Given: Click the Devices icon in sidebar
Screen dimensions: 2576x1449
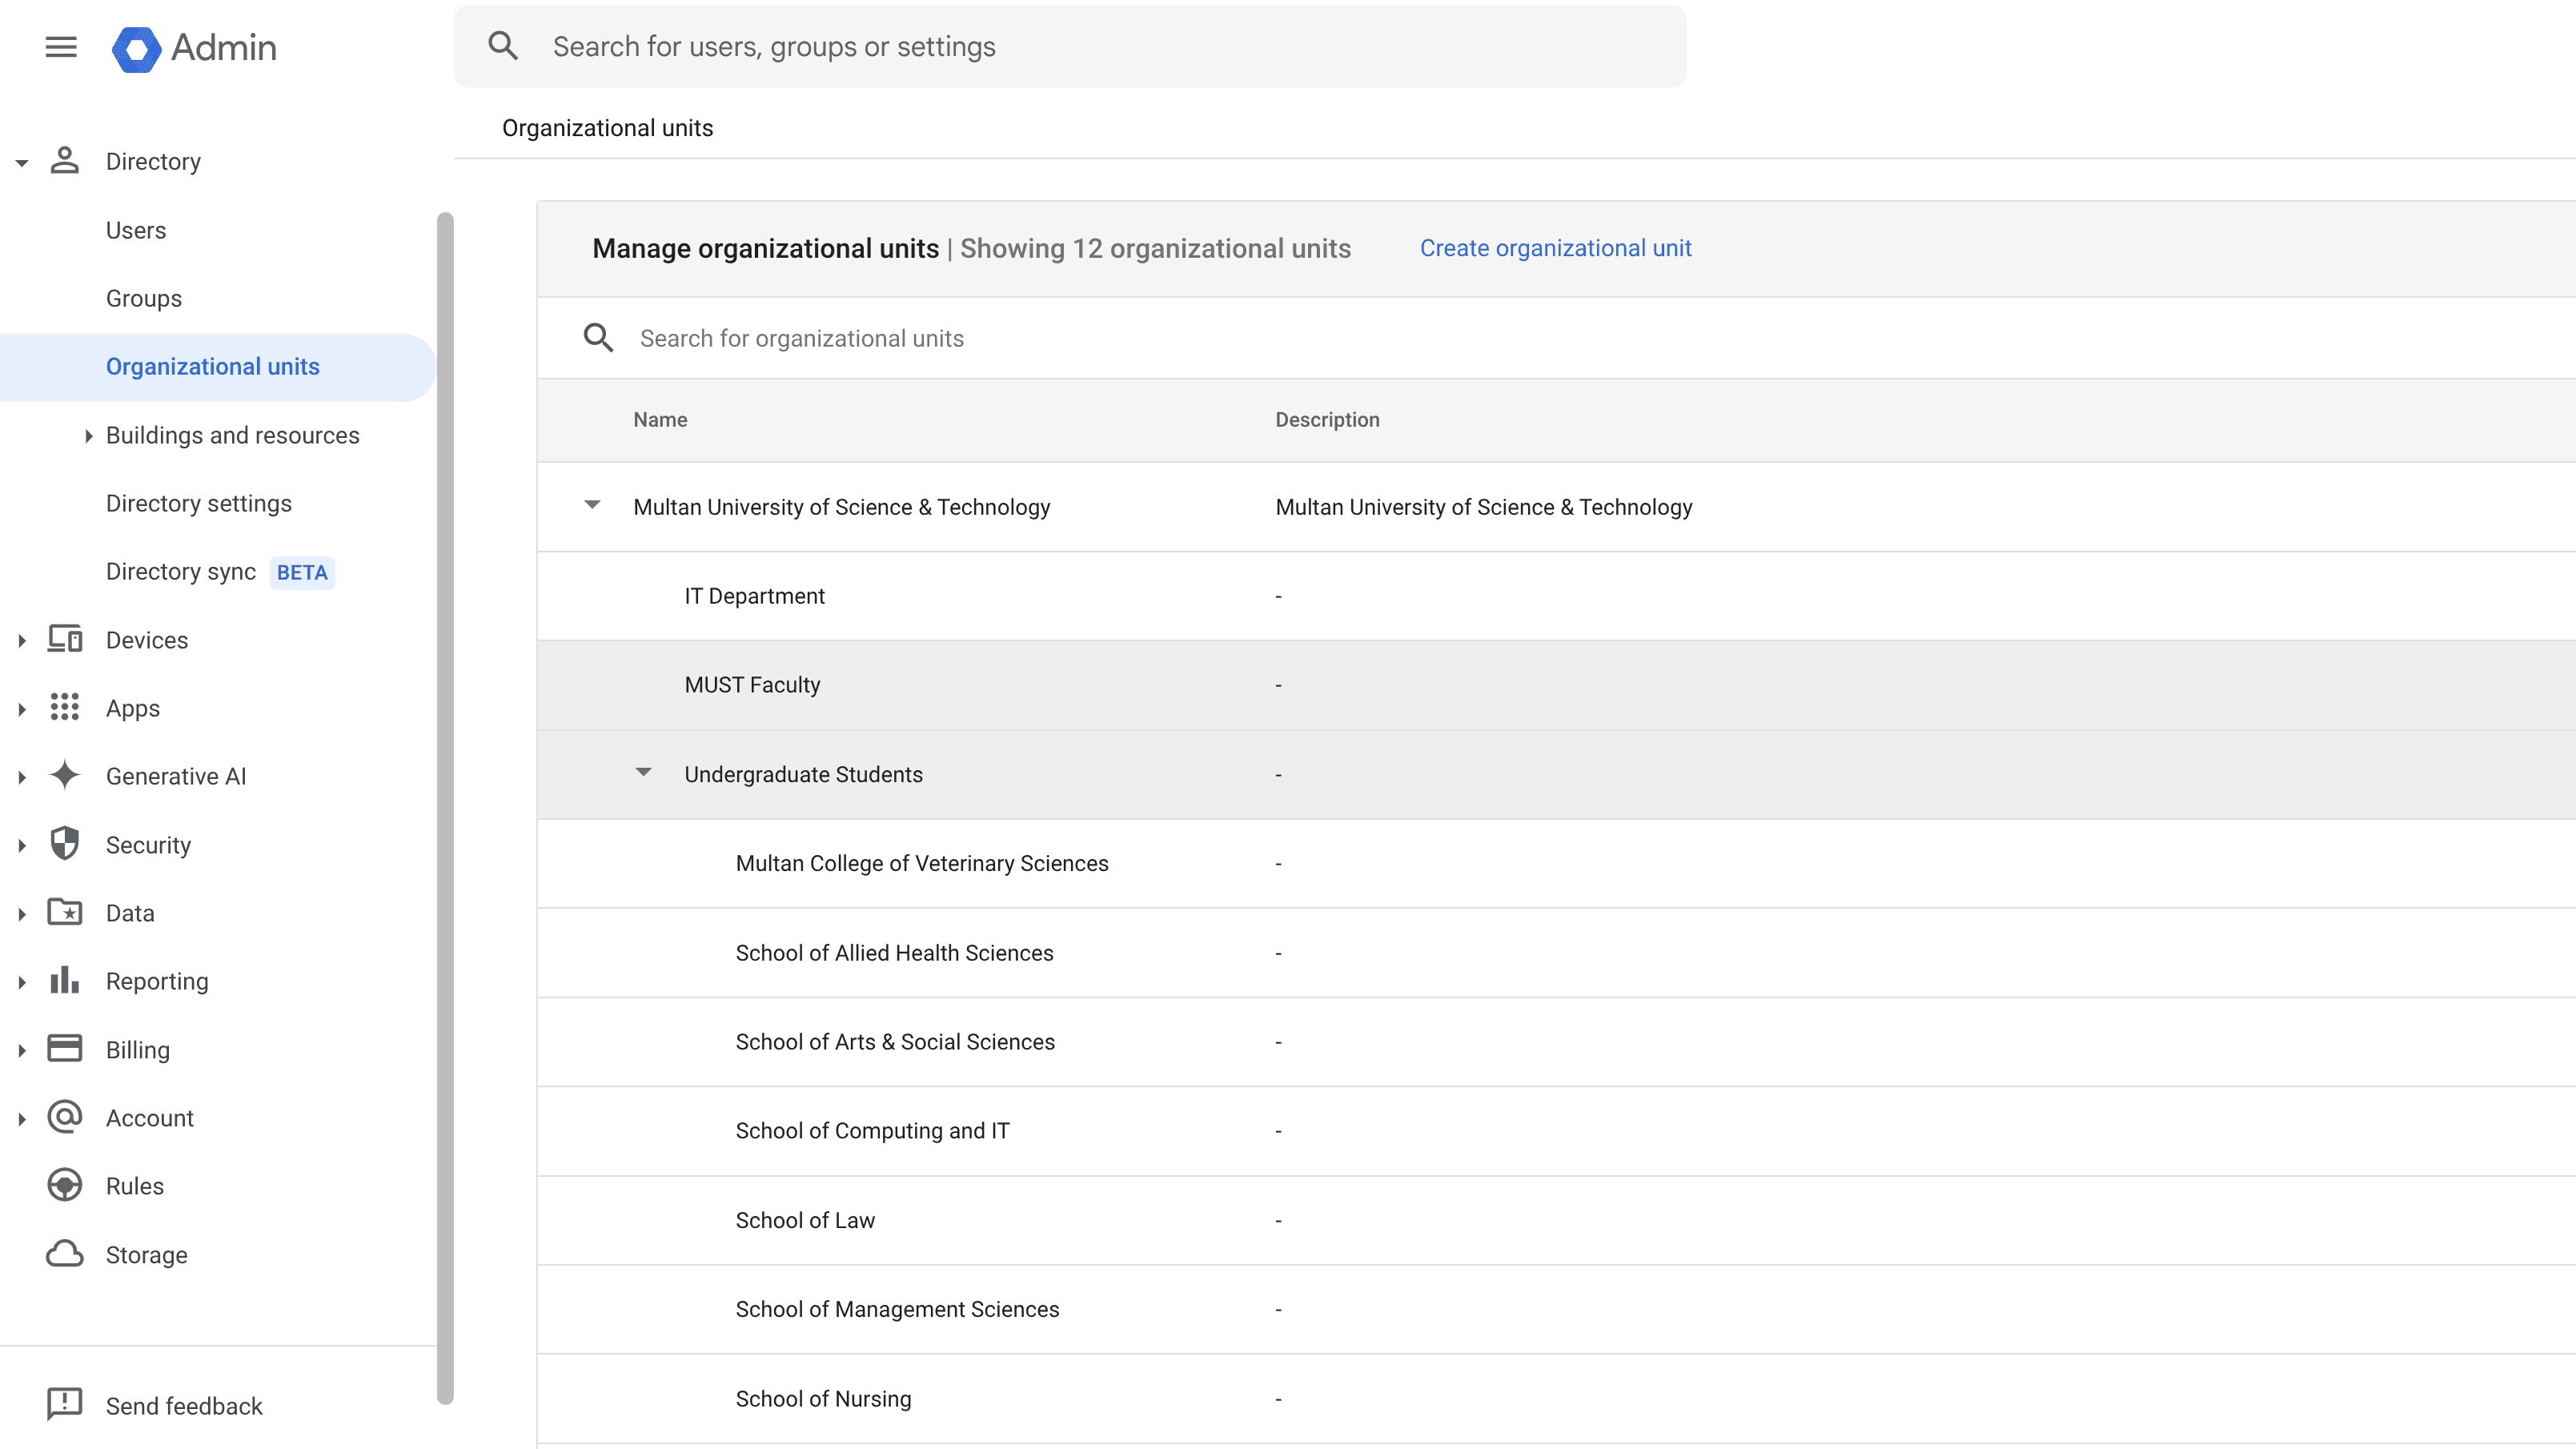Looking at the screenshot, I should pyautogui.click(x=65, y=639).
